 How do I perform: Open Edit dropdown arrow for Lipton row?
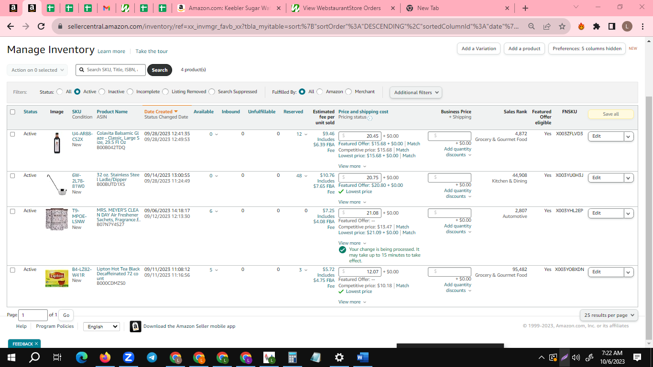pos(629,271)
